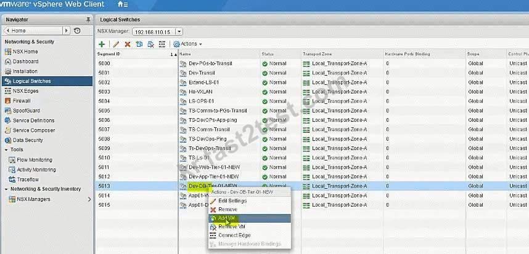
Task: Select the TS-Comm-to-PGs-Transit switch
Action: [218, 110]
